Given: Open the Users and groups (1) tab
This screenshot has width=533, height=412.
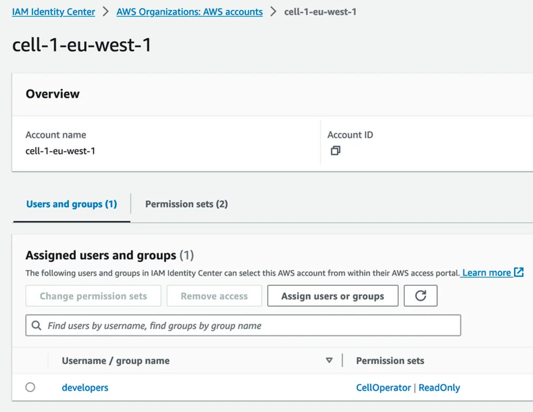Looking at the screenshot, I should tap(71, 204).
